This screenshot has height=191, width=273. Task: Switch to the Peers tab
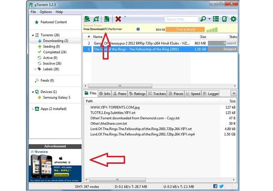tap(120, 94)
